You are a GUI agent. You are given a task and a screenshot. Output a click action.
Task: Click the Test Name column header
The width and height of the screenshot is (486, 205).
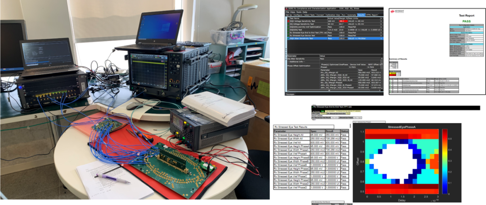(x=308, y=18)
